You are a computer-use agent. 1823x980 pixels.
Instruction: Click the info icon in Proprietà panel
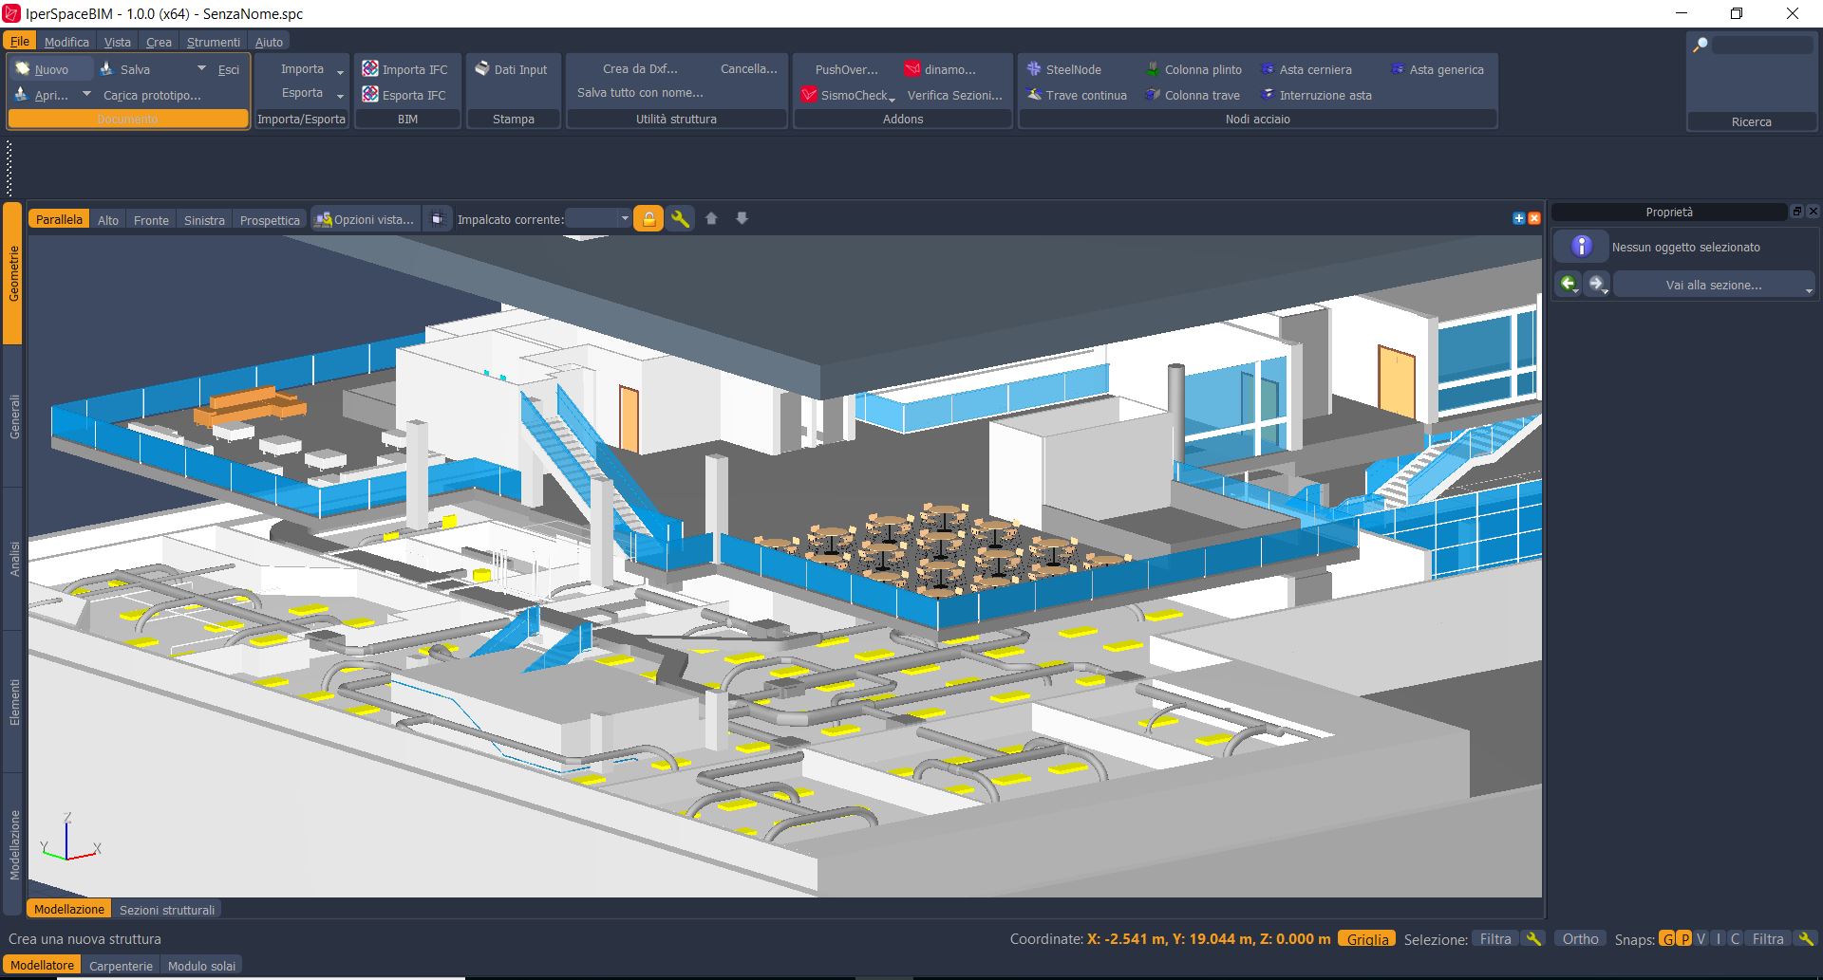1581,247
